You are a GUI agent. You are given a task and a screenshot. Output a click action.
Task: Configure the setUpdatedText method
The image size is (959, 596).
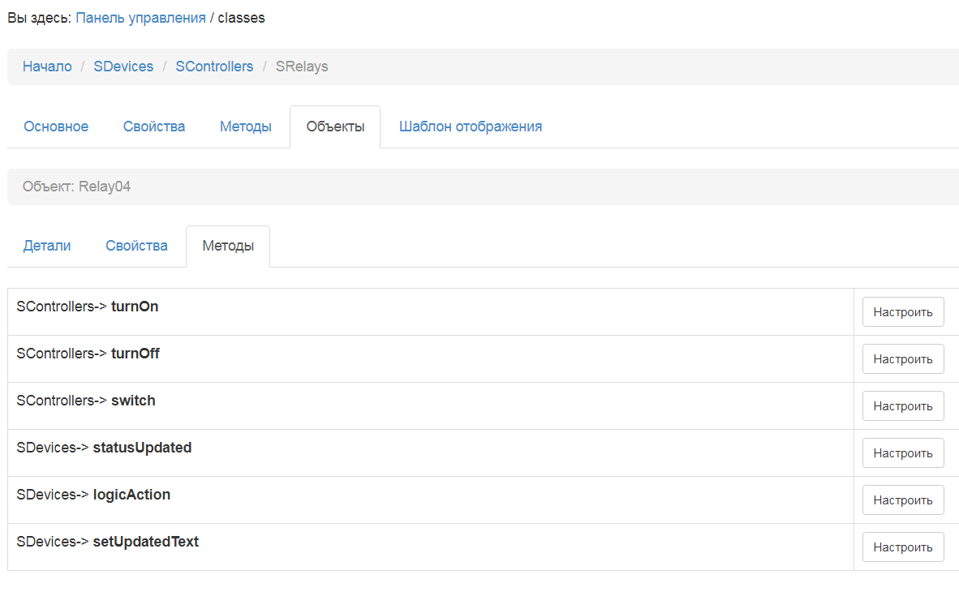tap(902, 547)
